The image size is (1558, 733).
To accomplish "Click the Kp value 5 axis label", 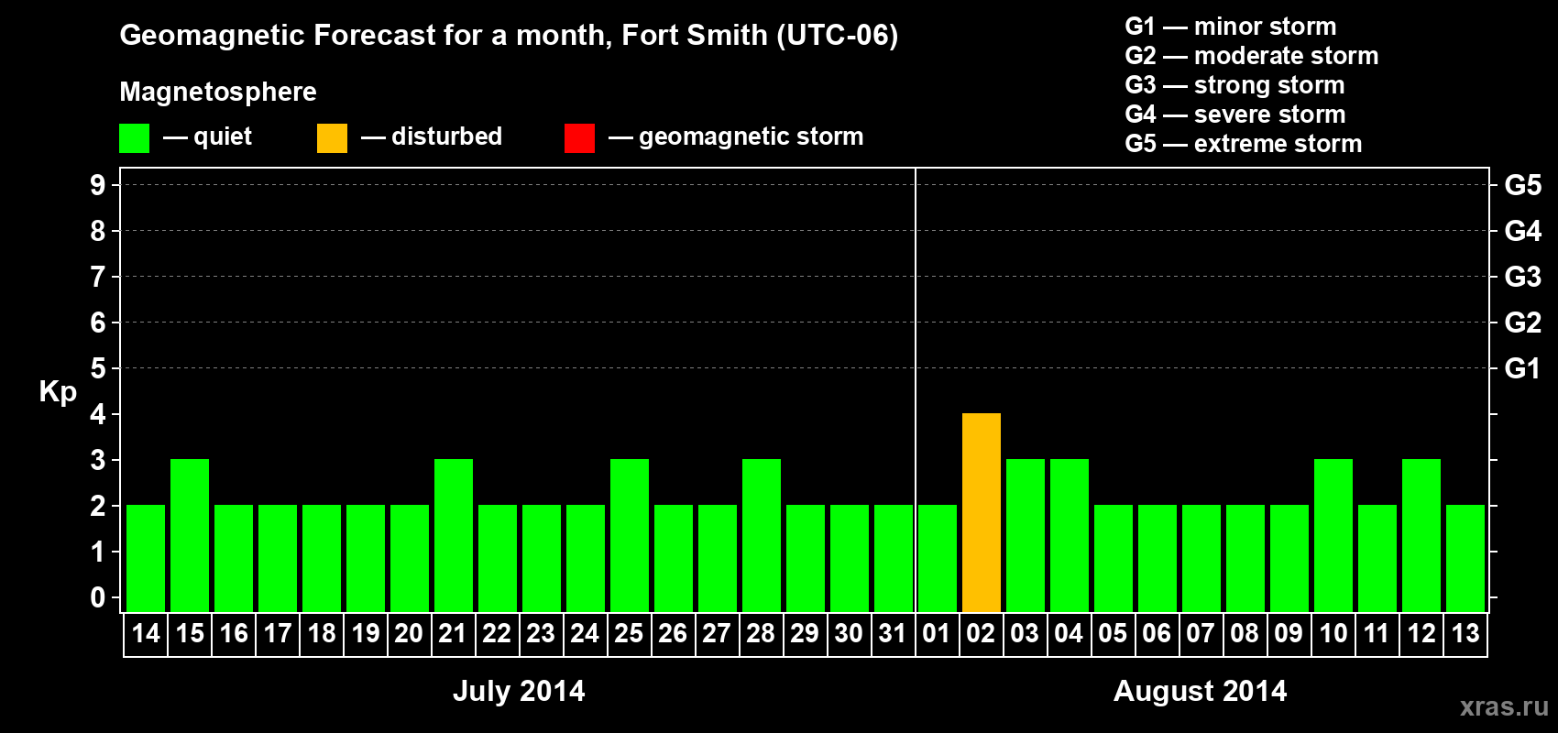I will 98,368.
